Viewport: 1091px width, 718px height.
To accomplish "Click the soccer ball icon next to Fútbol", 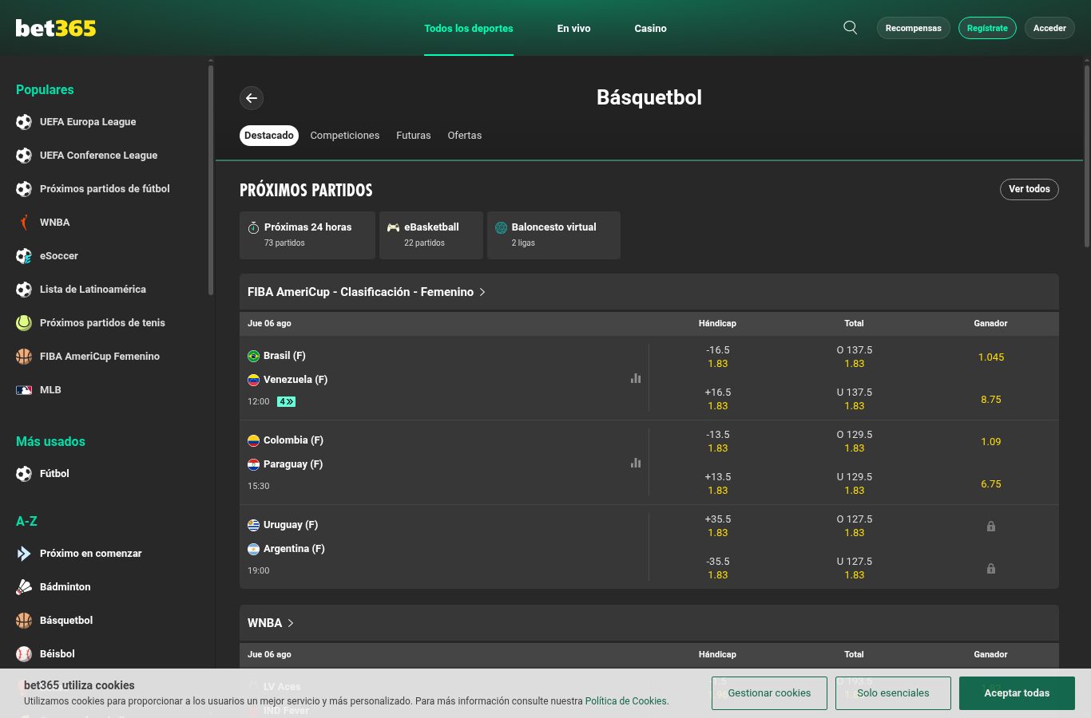I will (x=24, y=474).
